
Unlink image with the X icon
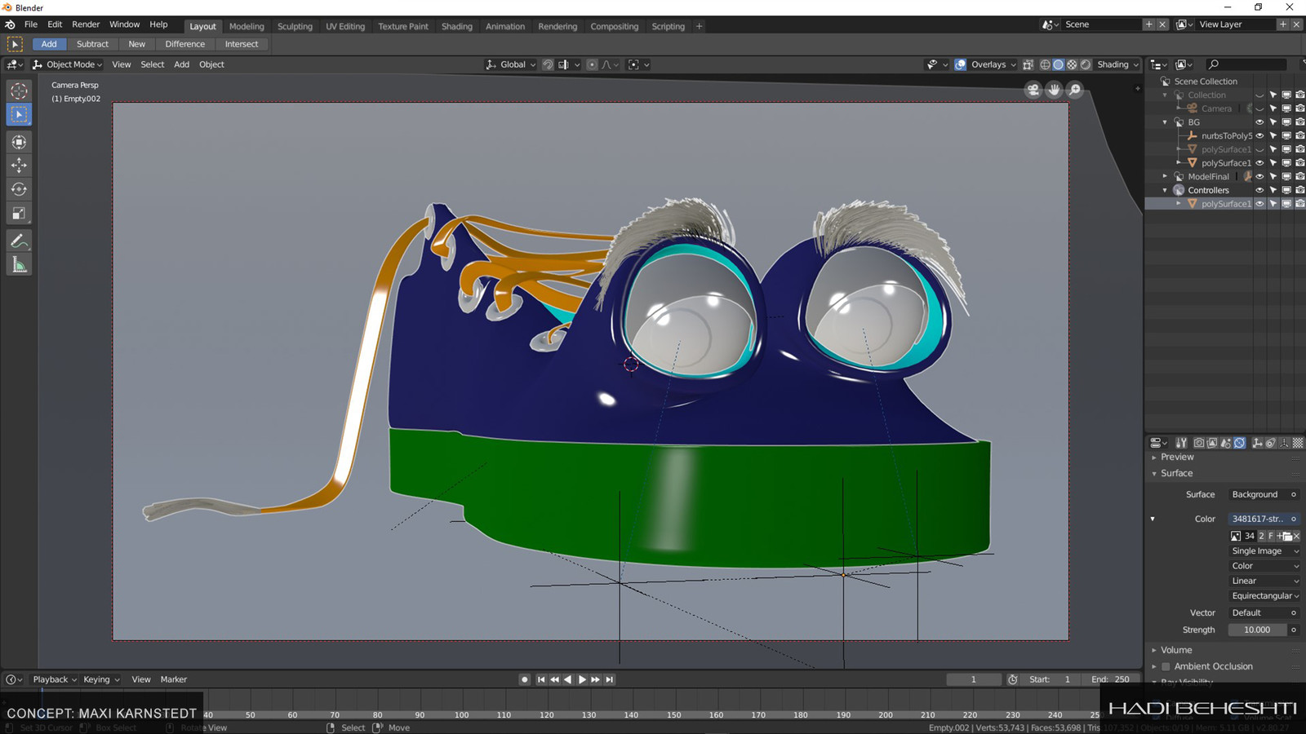pyautogui.click(x=1296, y=536)
